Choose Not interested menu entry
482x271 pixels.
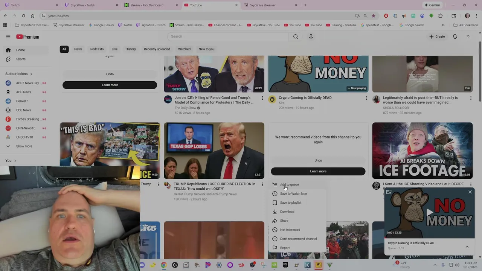[297, 230]
